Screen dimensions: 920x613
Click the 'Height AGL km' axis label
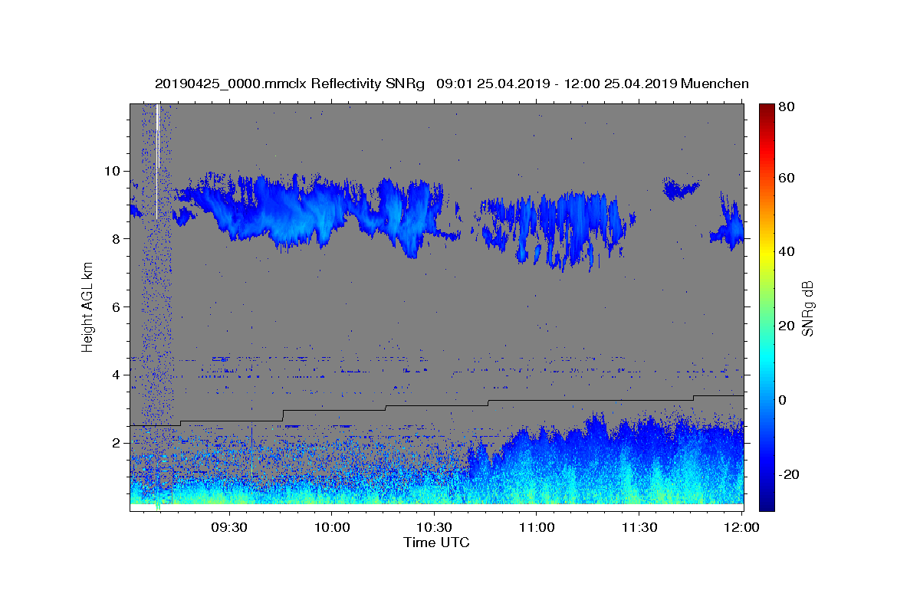88,307
